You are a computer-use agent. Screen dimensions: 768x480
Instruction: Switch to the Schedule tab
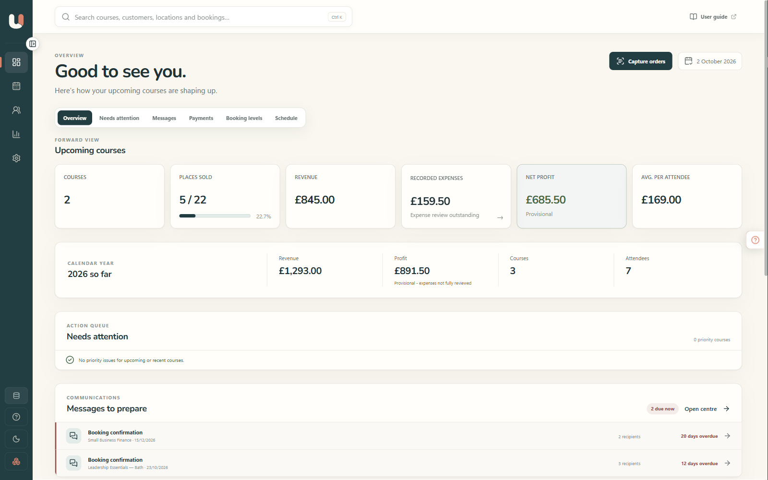286,118
